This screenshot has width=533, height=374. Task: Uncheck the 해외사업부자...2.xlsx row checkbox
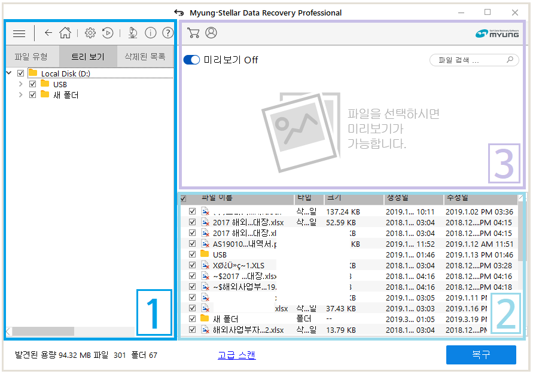click(x=193, y=330)
